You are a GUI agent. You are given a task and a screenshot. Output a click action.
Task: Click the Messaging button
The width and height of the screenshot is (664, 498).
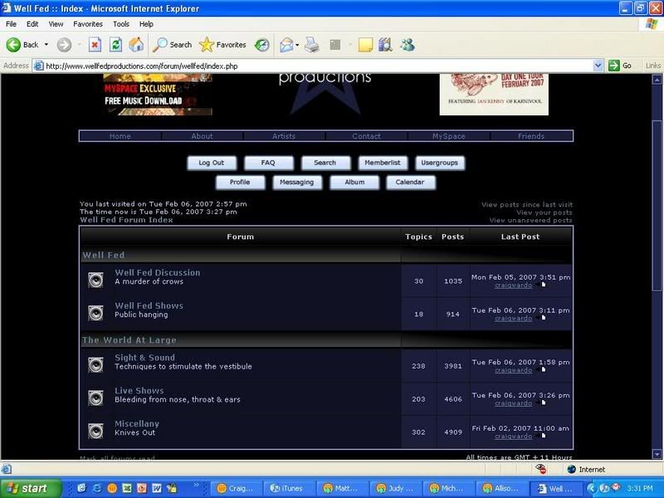pos(297,182)
